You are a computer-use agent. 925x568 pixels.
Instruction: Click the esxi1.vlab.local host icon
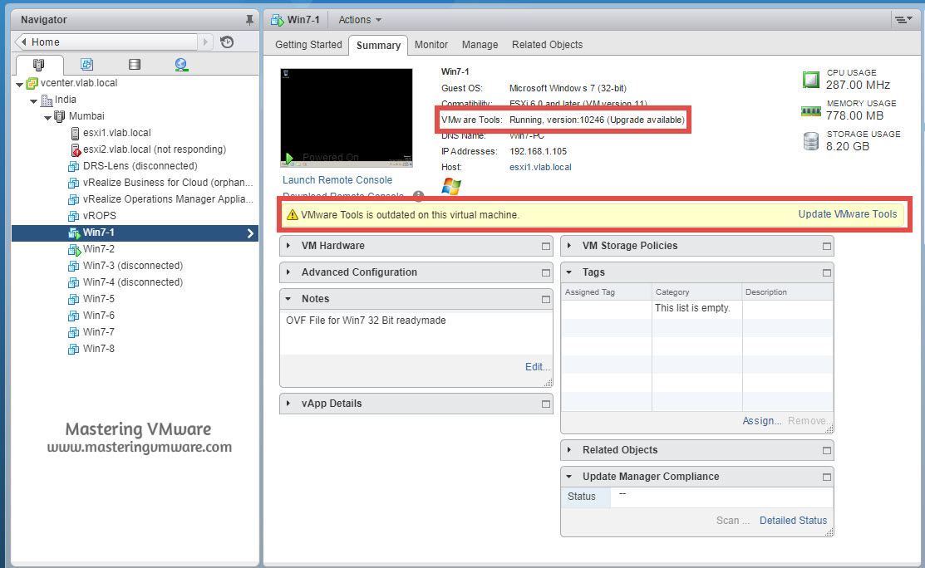point(75,133)
